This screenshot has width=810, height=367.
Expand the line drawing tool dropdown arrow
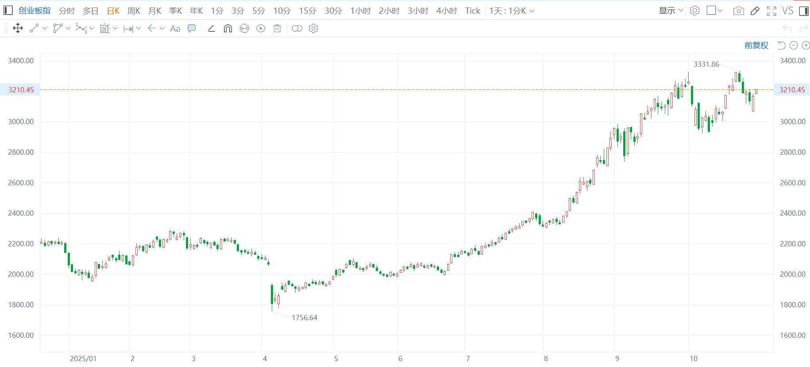[45, 29]
